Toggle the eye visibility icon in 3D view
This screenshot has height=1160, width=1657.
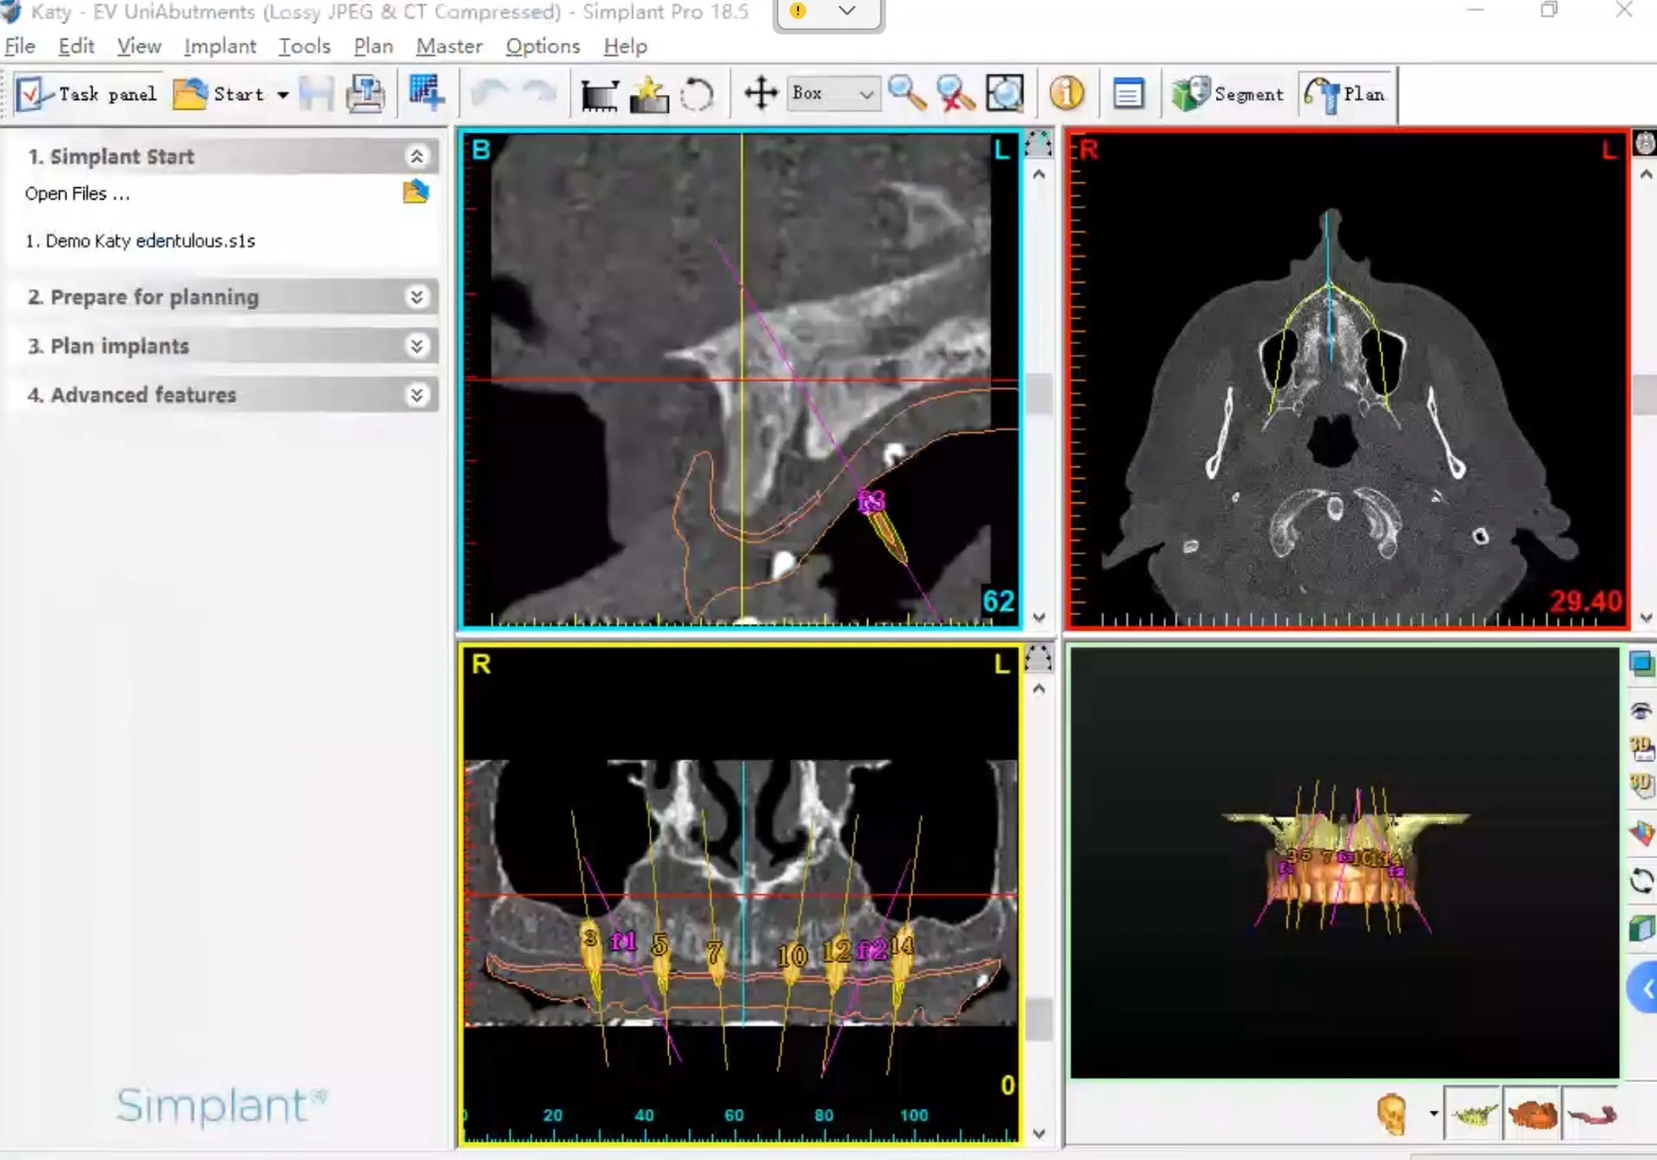click(x=1641, y=710)
